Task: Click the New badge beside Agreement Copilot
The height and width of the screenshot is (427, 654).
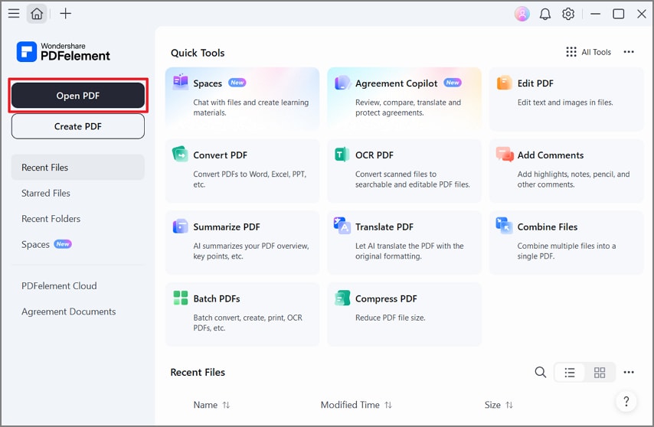Action: tap(452, 83)
